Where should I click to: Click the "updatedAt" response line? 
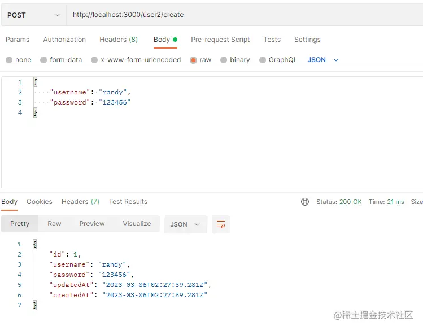pyautogui.click(x=130, y=285)
